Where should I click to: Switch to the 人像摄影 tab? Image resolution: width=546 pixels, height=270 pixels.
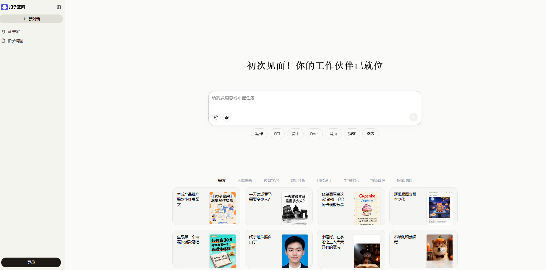coord(245,180)
